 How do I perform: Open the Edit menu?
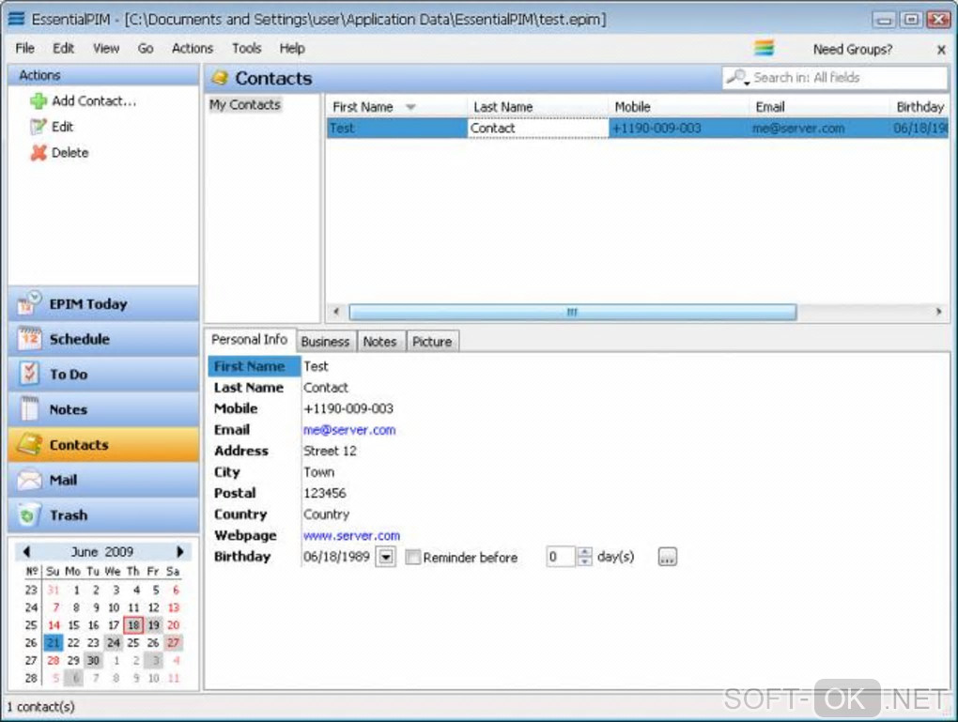coord(63,48)
